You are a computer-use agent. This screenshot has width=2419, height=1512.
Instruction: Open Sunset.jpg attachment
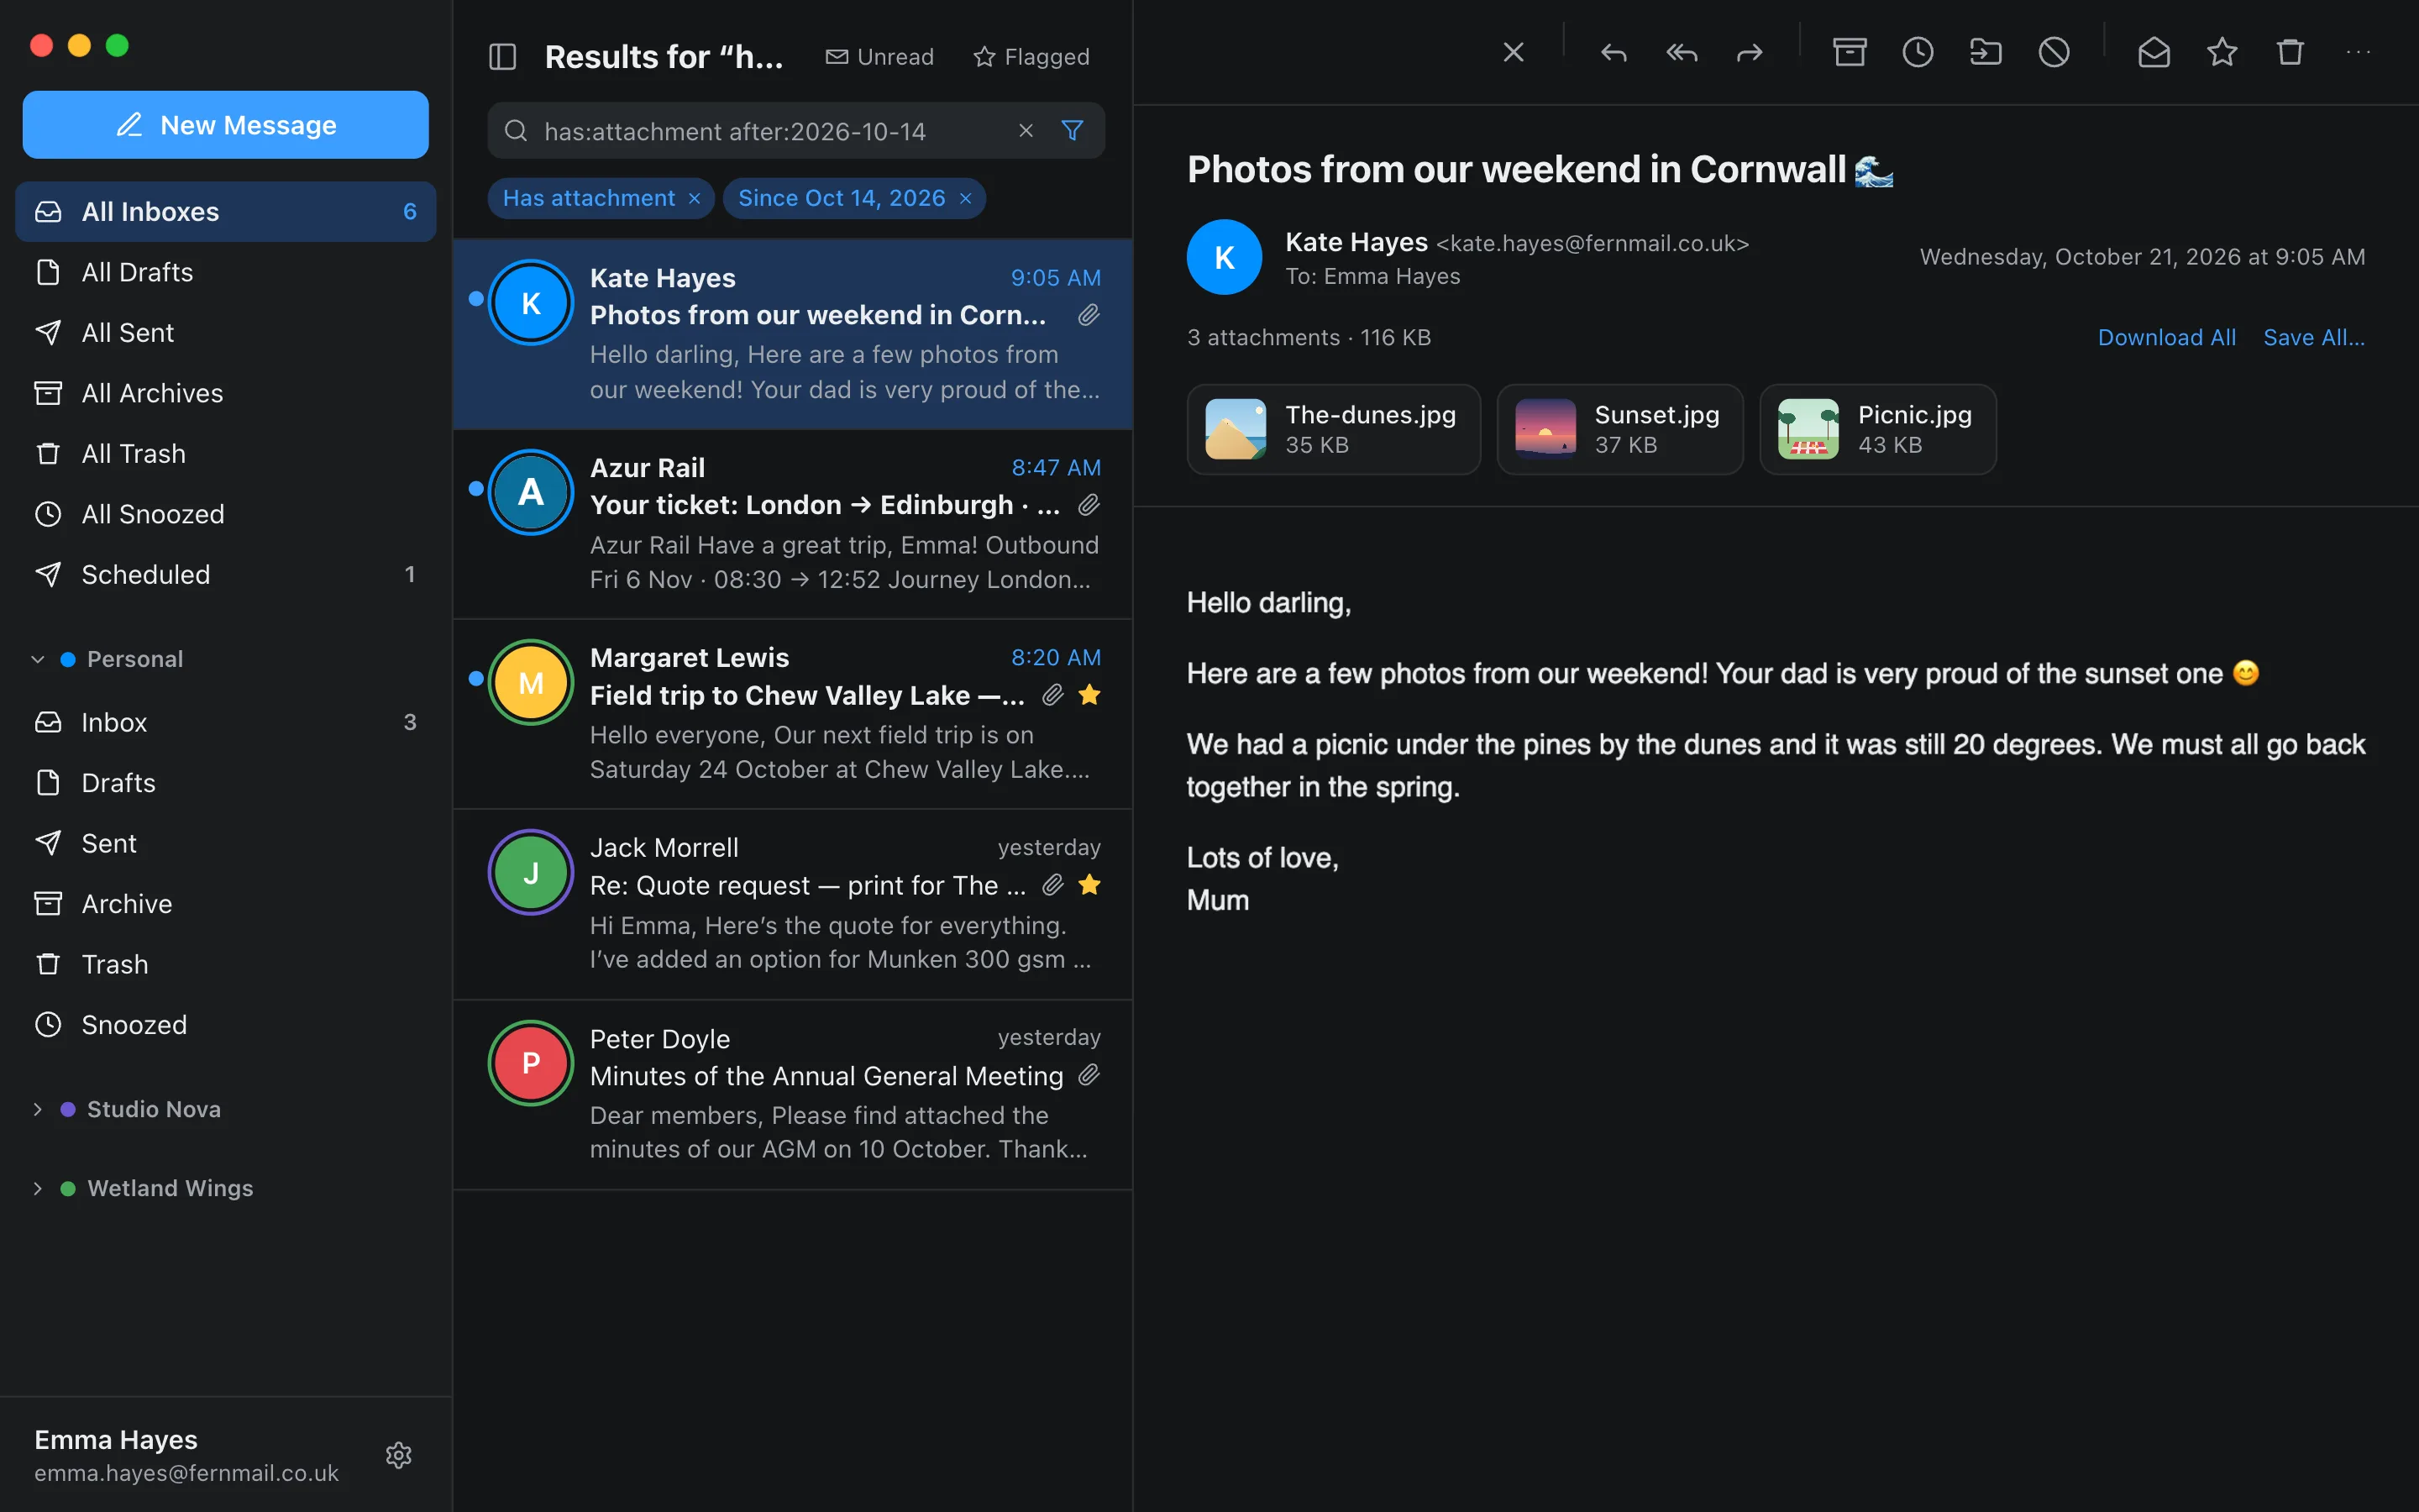click(1619, 429)
